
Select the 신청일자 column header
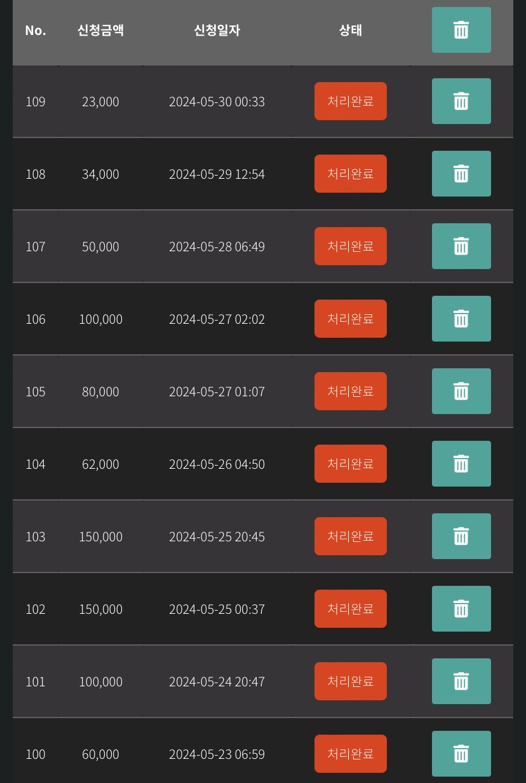point(217,31)
